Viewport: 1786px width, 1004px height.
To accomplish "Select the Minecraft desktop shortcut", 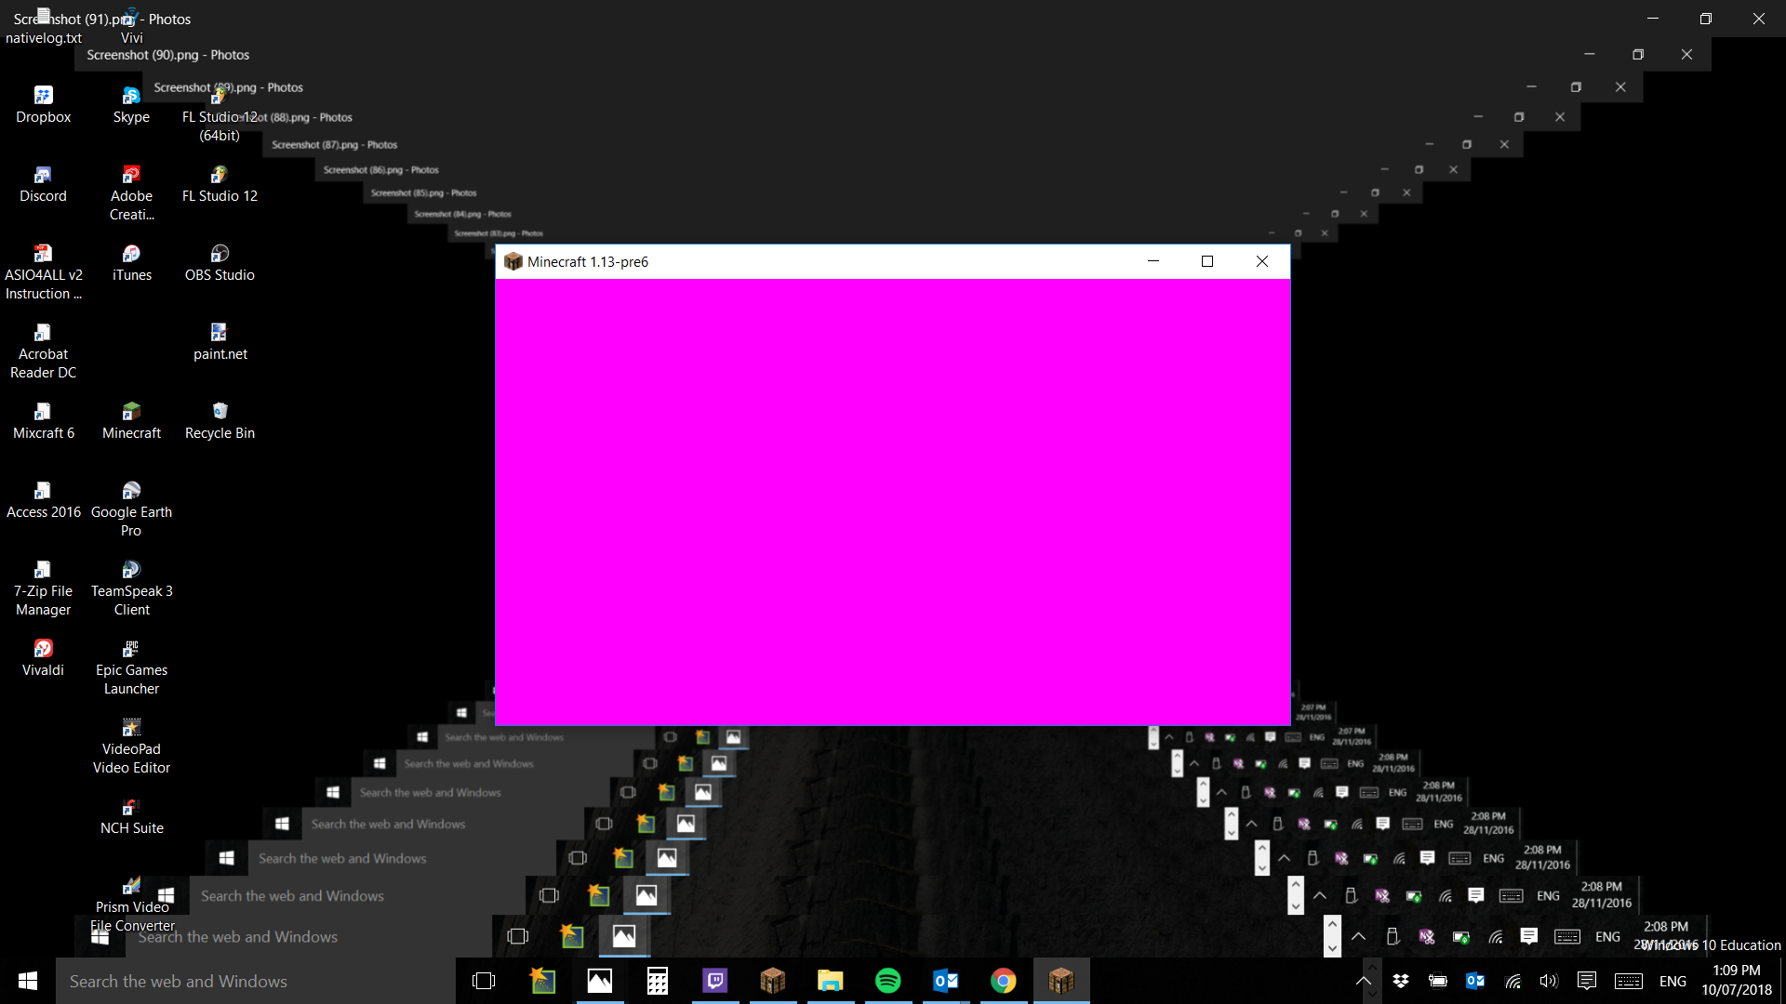I will pyautogui.click(x=131, y=420).
